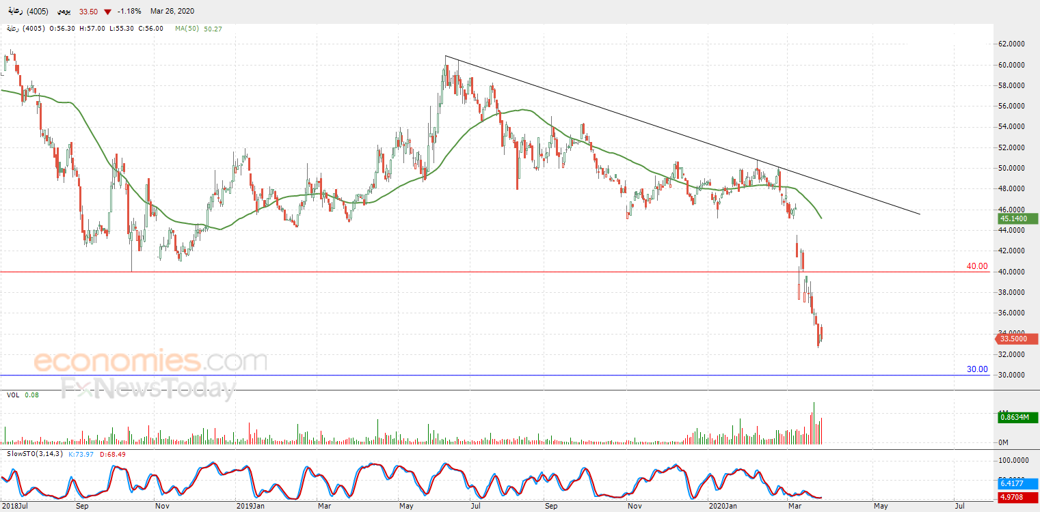Click the H:57.00 high value

point(92,29)
